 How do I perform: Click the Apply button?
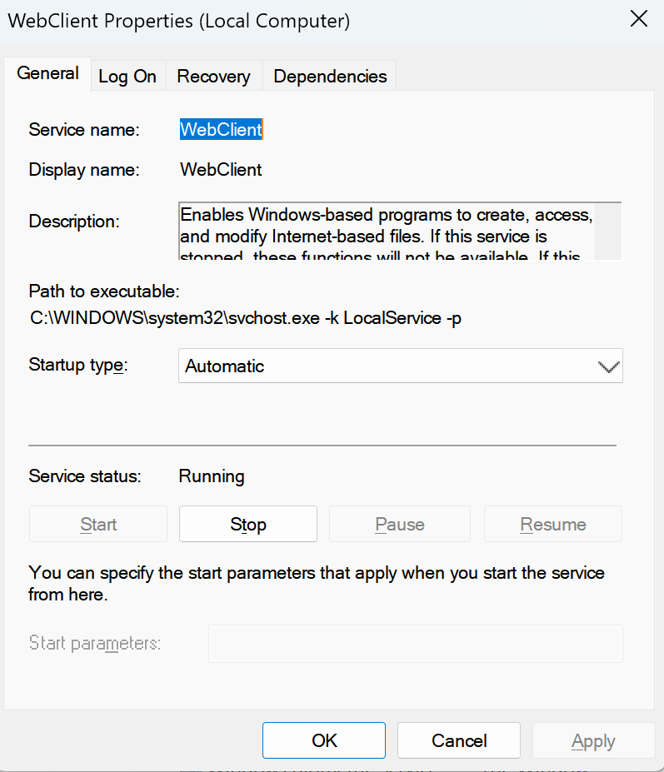pyautogui.click(x=593, y=740)
